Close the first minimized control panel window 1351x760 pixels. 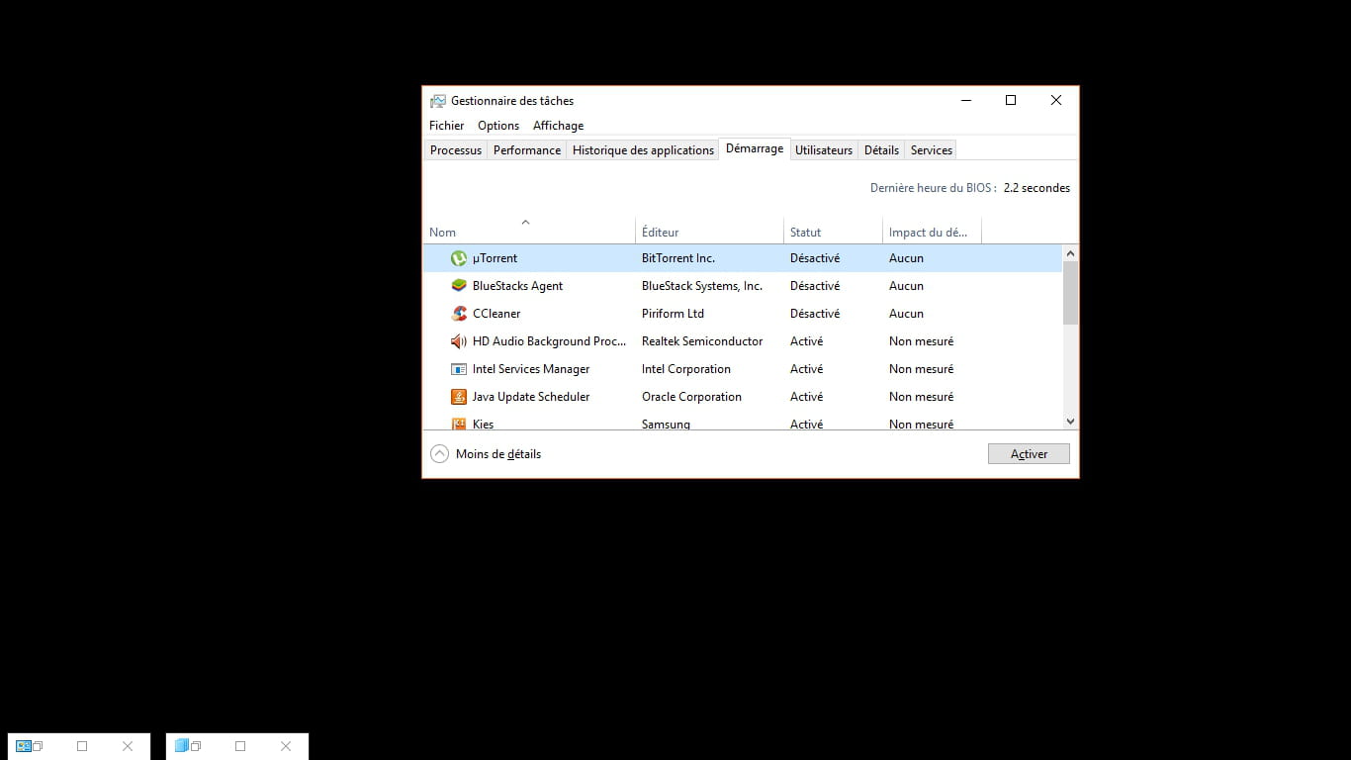128,746
